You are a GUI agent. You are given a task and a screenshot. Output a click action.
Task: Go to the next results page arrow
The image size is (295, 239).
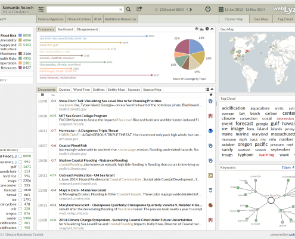(191, 10)
